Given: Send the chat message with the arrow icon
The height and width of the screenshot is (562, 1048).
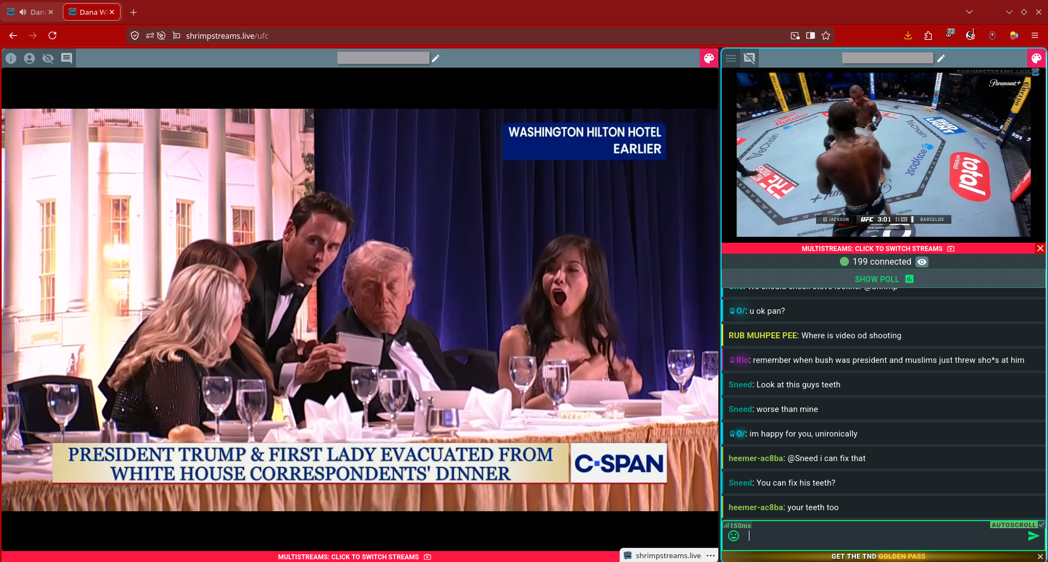Looking at the screenshot, I should [1033, 536].
